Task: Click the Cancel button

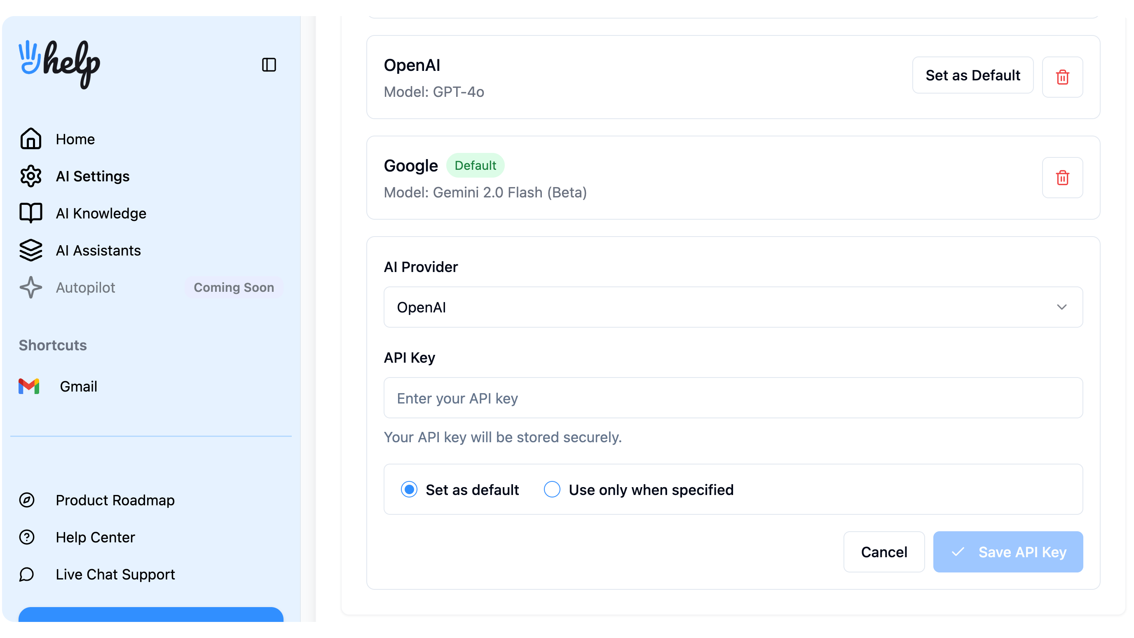Action: [883, 552]
